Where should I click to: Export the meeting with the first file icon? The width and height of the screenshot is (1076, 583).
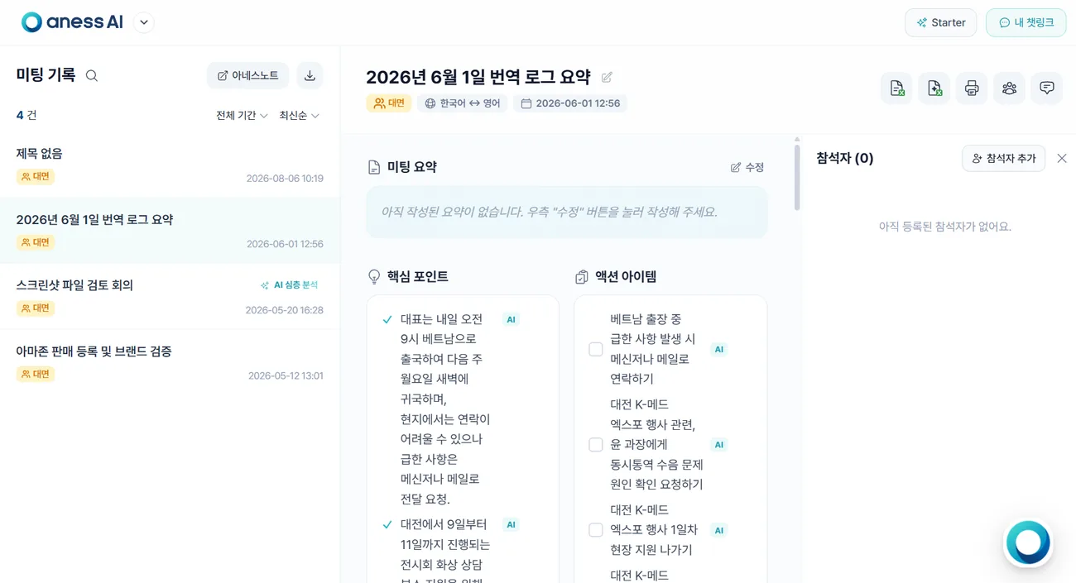coord(896,88)
